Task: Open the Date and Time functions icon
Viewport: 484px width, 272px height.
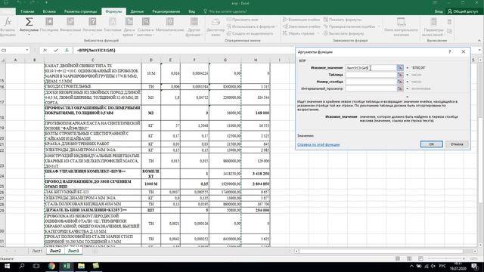Action: point(129,26)
